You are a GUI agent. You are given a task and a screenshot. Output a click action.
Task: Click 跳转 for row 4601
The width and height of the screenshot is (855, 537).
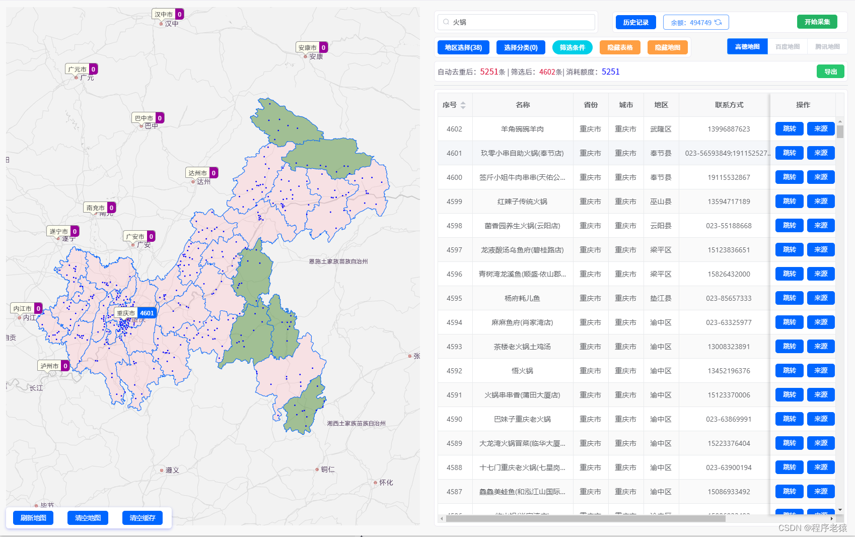coord(789,153)
